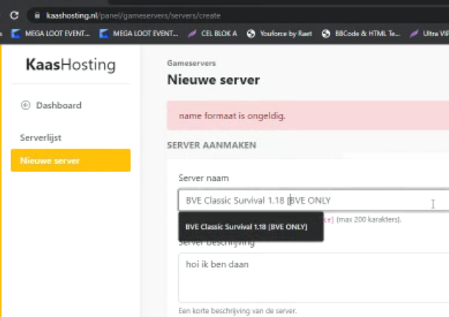The image size is (449, 317).
Task: Open the Youforce by Raet bookmark
Action: coord(280,33)
